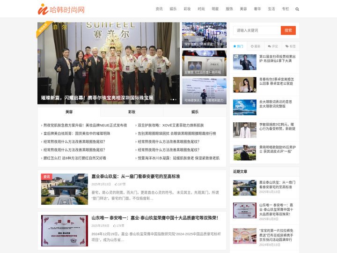This screenshot has width=337, height=253.
Task: Go to the 娱乐 navigation menu item
Action: (173, 9)
